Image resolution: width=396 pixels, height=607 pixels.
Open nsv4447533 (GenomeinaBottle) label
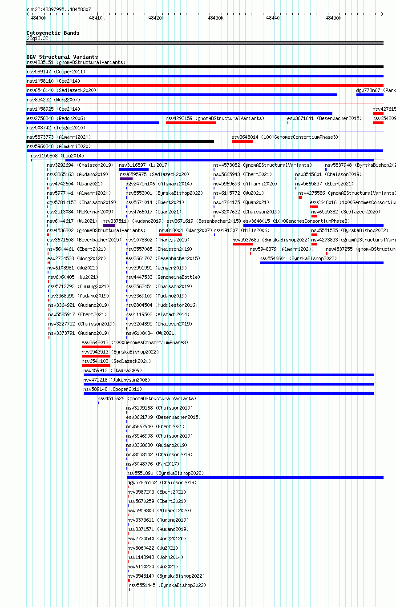tap(163, 277)
